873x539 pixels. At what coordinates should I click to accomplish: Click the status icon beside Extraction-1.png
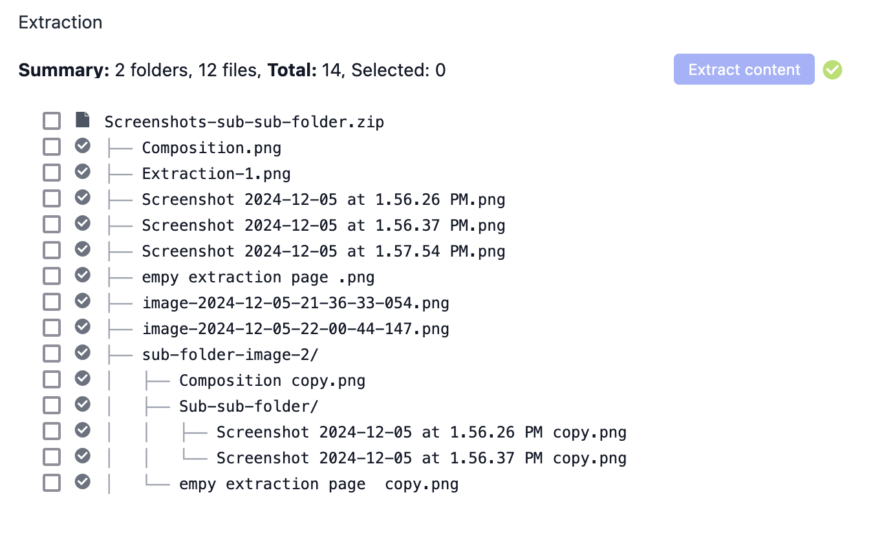pos(82,172)
